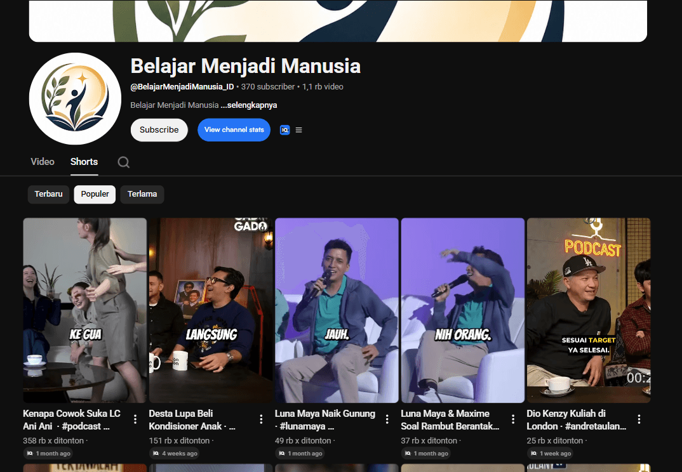Open options menu for Luna Maya & Maxime short
682x472 pixels.
pos(513,419)
